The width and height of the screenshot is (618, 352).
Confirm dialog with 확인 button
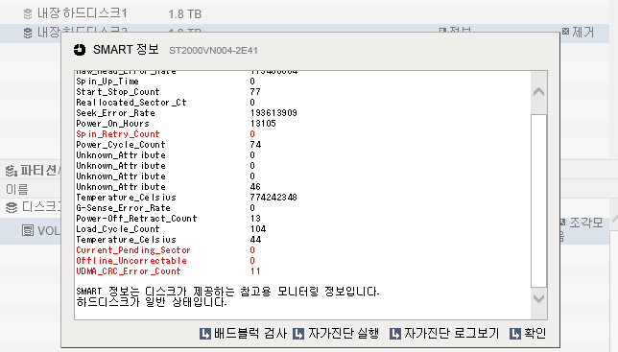click(x=528, y=334)
